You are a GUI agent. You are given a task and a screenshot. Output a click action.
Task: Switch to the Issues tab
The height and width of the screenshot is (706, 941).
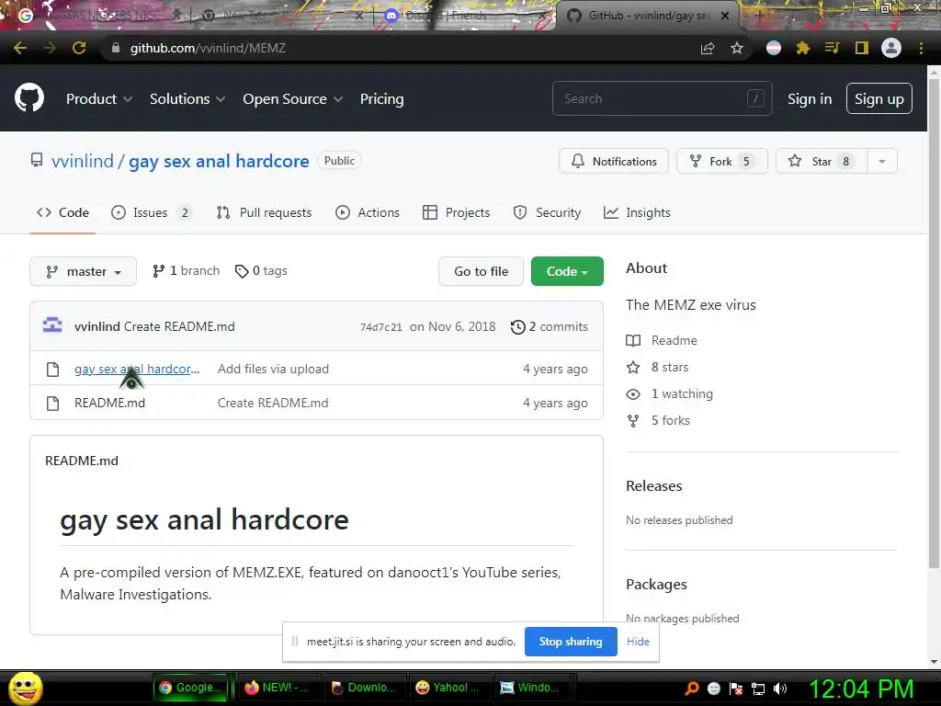[152, 212]
